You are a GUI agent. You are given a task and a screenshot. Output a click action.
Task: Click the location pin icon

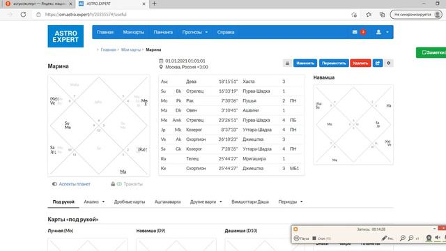161,67
